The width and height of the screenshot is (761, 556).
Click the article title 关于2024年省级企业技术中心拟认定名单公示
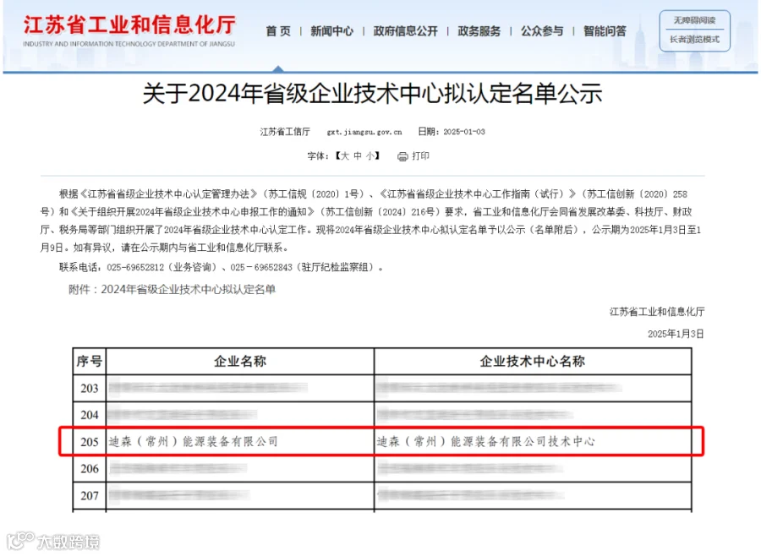372,94
